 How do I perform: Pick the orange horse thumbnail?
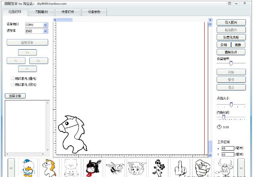coord(49,168)
